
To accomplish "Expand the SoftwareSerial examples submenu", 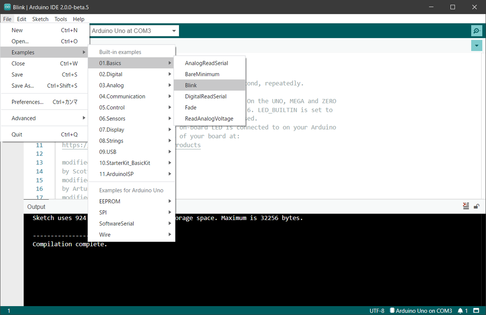I will click(x=132, y=223).
